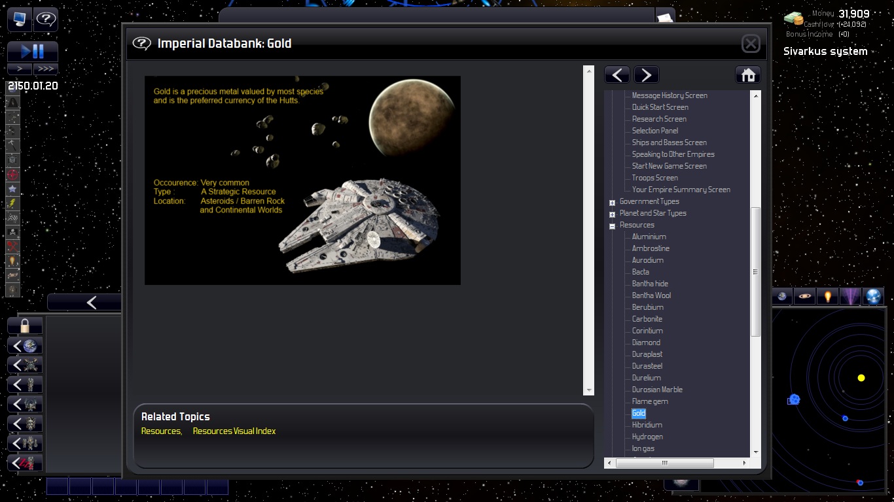Cycle to previous space station button
Image resolution: width=894 pixels, height=502 pixels.
coord(25,365)
